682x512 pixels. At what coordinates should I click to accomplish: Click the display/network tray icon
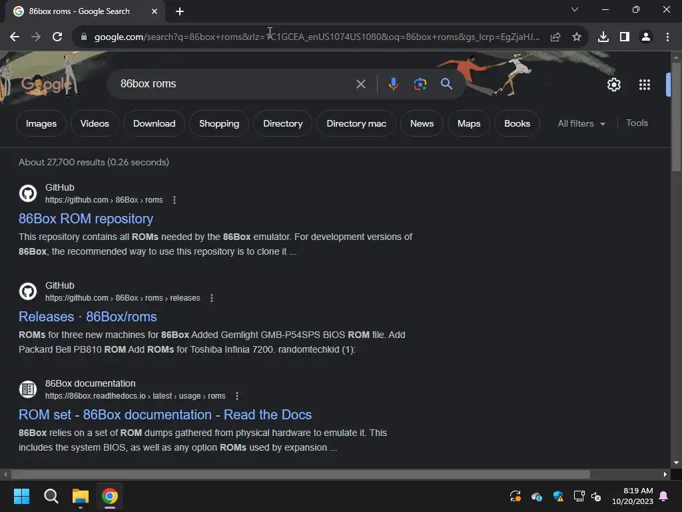tap(579, 496)
